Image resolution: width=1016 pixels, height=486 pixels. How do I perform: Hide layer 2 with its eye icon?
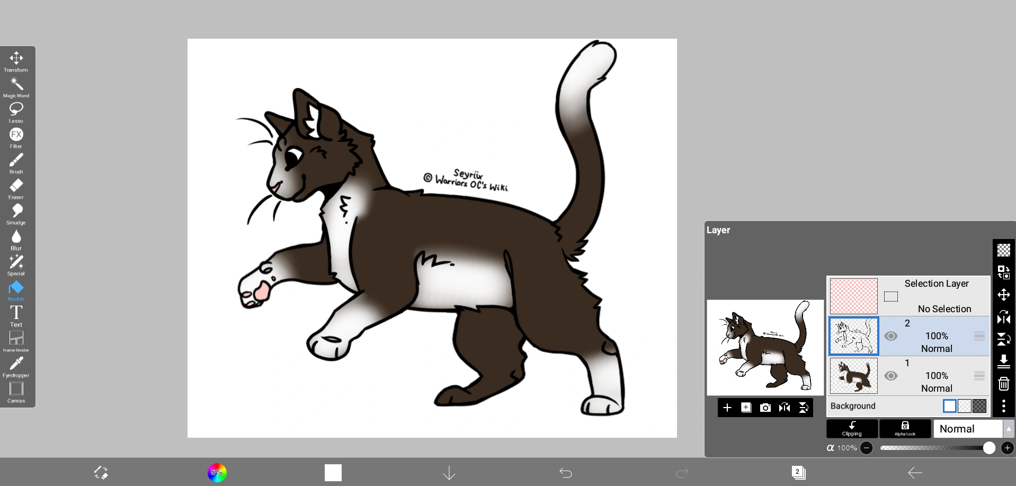point(891,336)
